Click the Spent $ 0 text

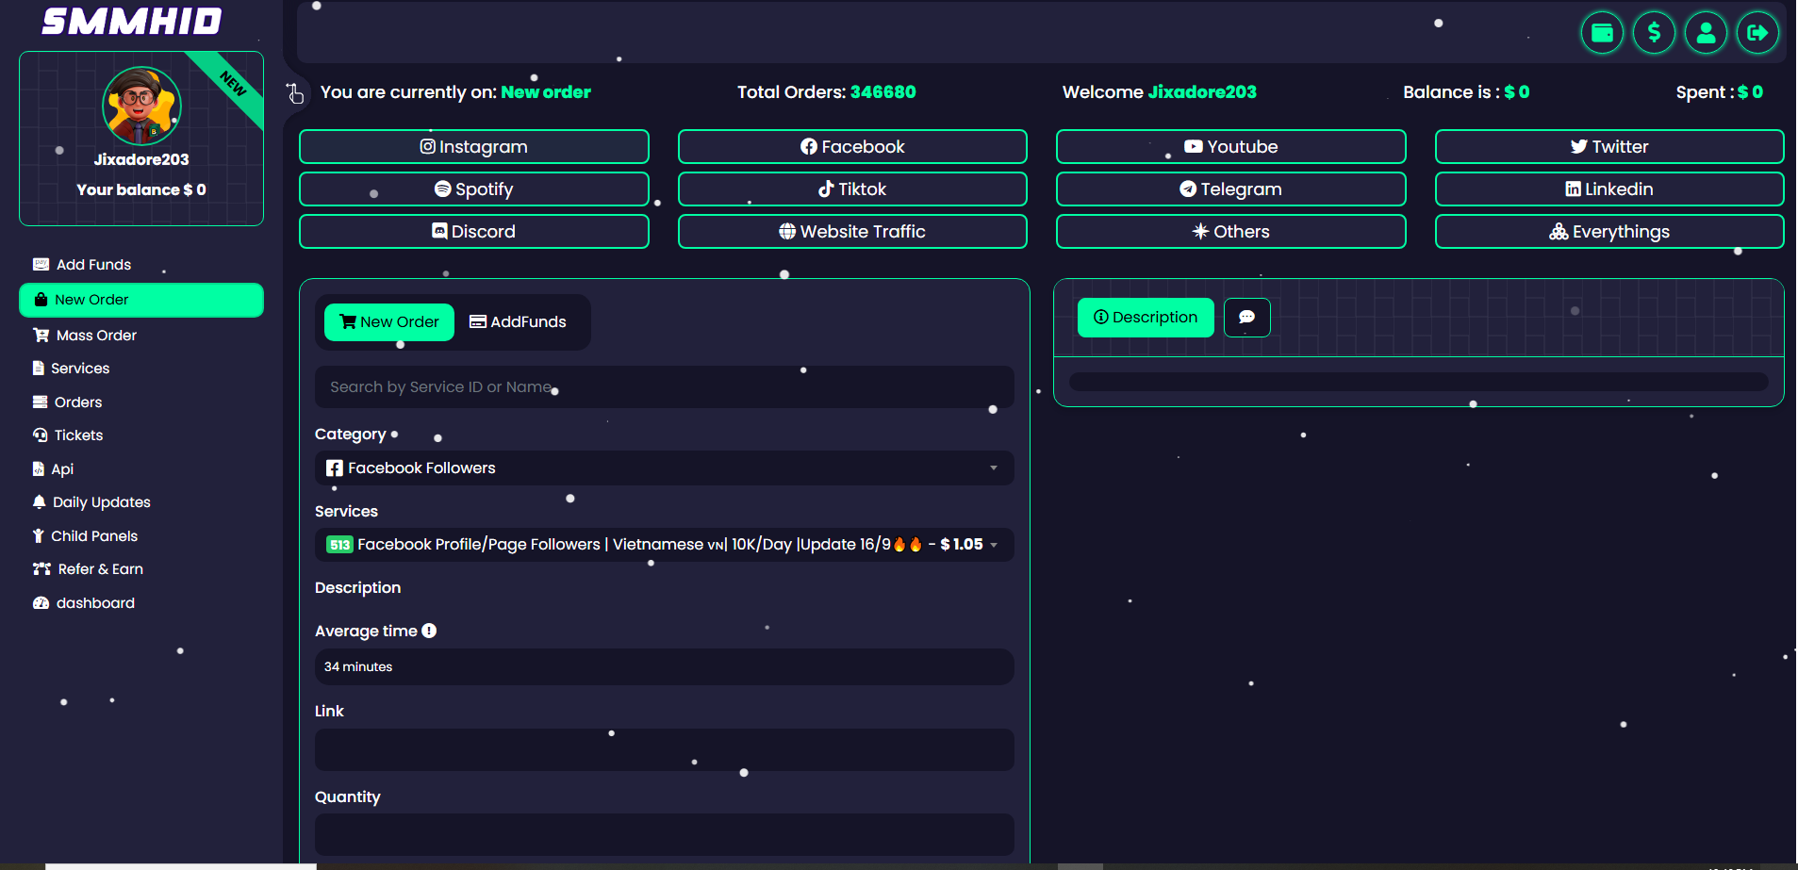point(1720,92)
